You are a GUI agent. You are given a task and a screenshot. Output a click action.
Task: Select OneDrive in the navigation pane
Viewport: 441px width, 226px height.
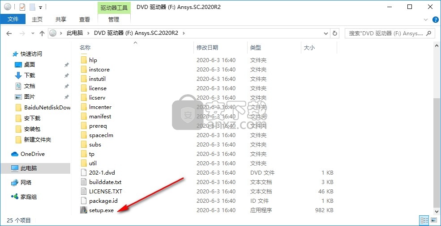32,154
